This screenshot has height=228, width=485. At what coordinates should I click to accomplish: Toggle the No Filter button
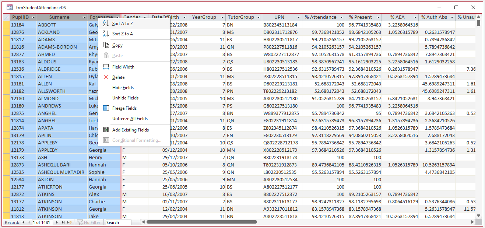tap(89, 222)
